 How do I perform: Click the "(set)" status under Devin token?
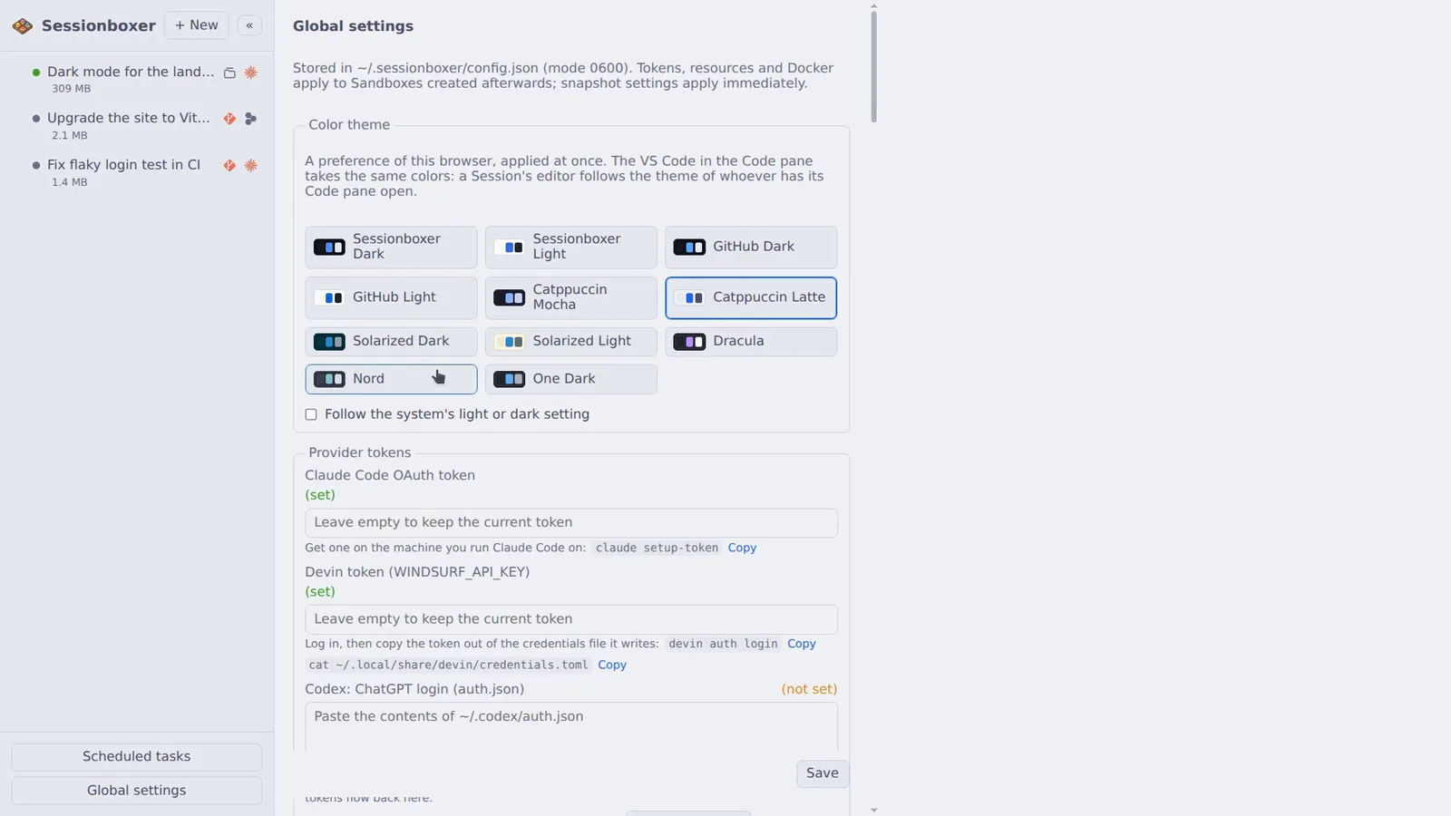320,591
